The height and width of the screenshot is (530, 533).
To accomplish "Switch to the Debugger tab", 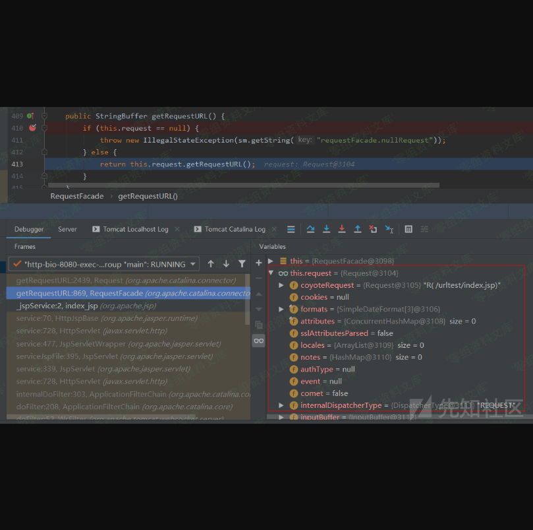I will (29, 229).
